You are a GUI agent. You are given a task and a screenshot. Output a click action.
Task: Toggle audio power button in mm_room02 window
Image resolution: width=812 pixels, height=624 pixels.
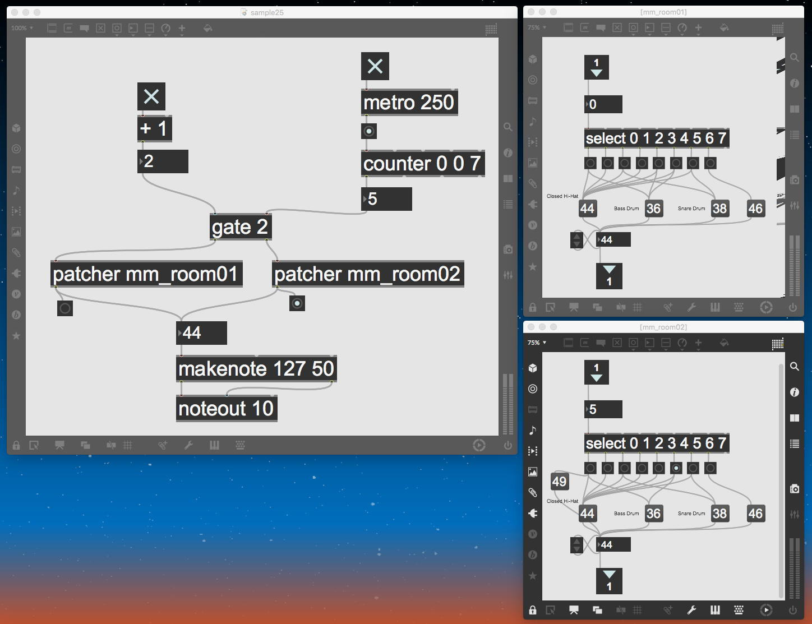point(793,610)
